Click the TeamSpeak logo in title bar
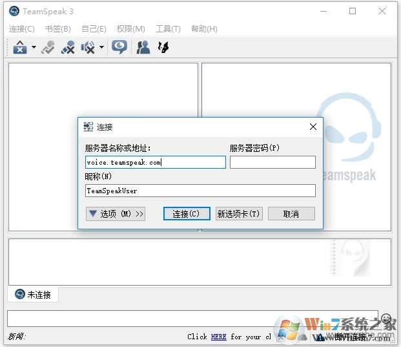 (14, 11)
